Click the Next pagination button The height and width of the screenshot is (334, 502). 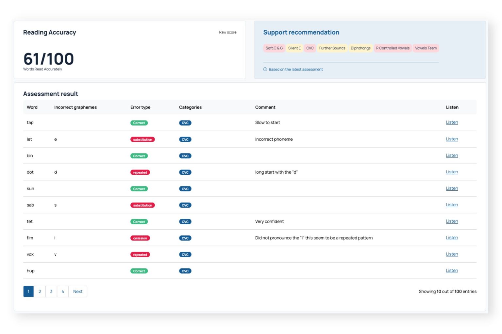coord(78,292)
